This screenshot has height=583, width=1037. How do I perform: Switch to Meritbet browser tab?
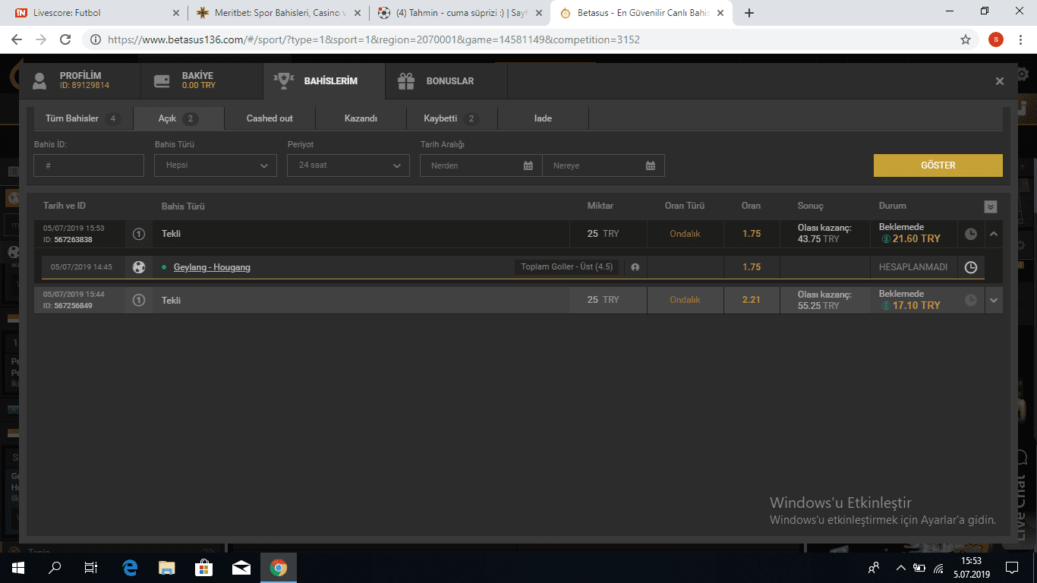(278, 13)
